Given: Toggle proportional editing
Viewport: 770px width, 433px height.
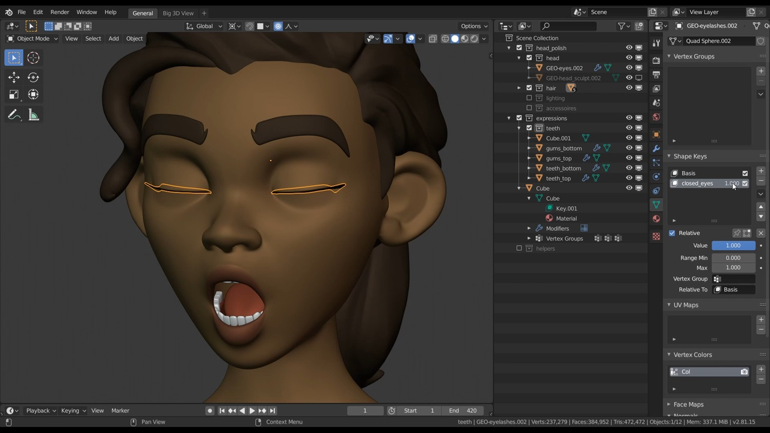Looking at the screenshot, I should click(x=278, y=26).
